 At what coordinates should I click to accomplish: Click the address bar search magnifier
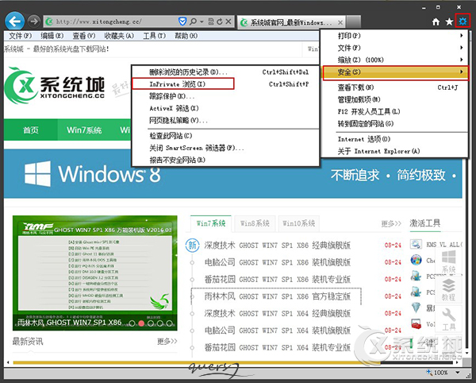coord(193,21)
